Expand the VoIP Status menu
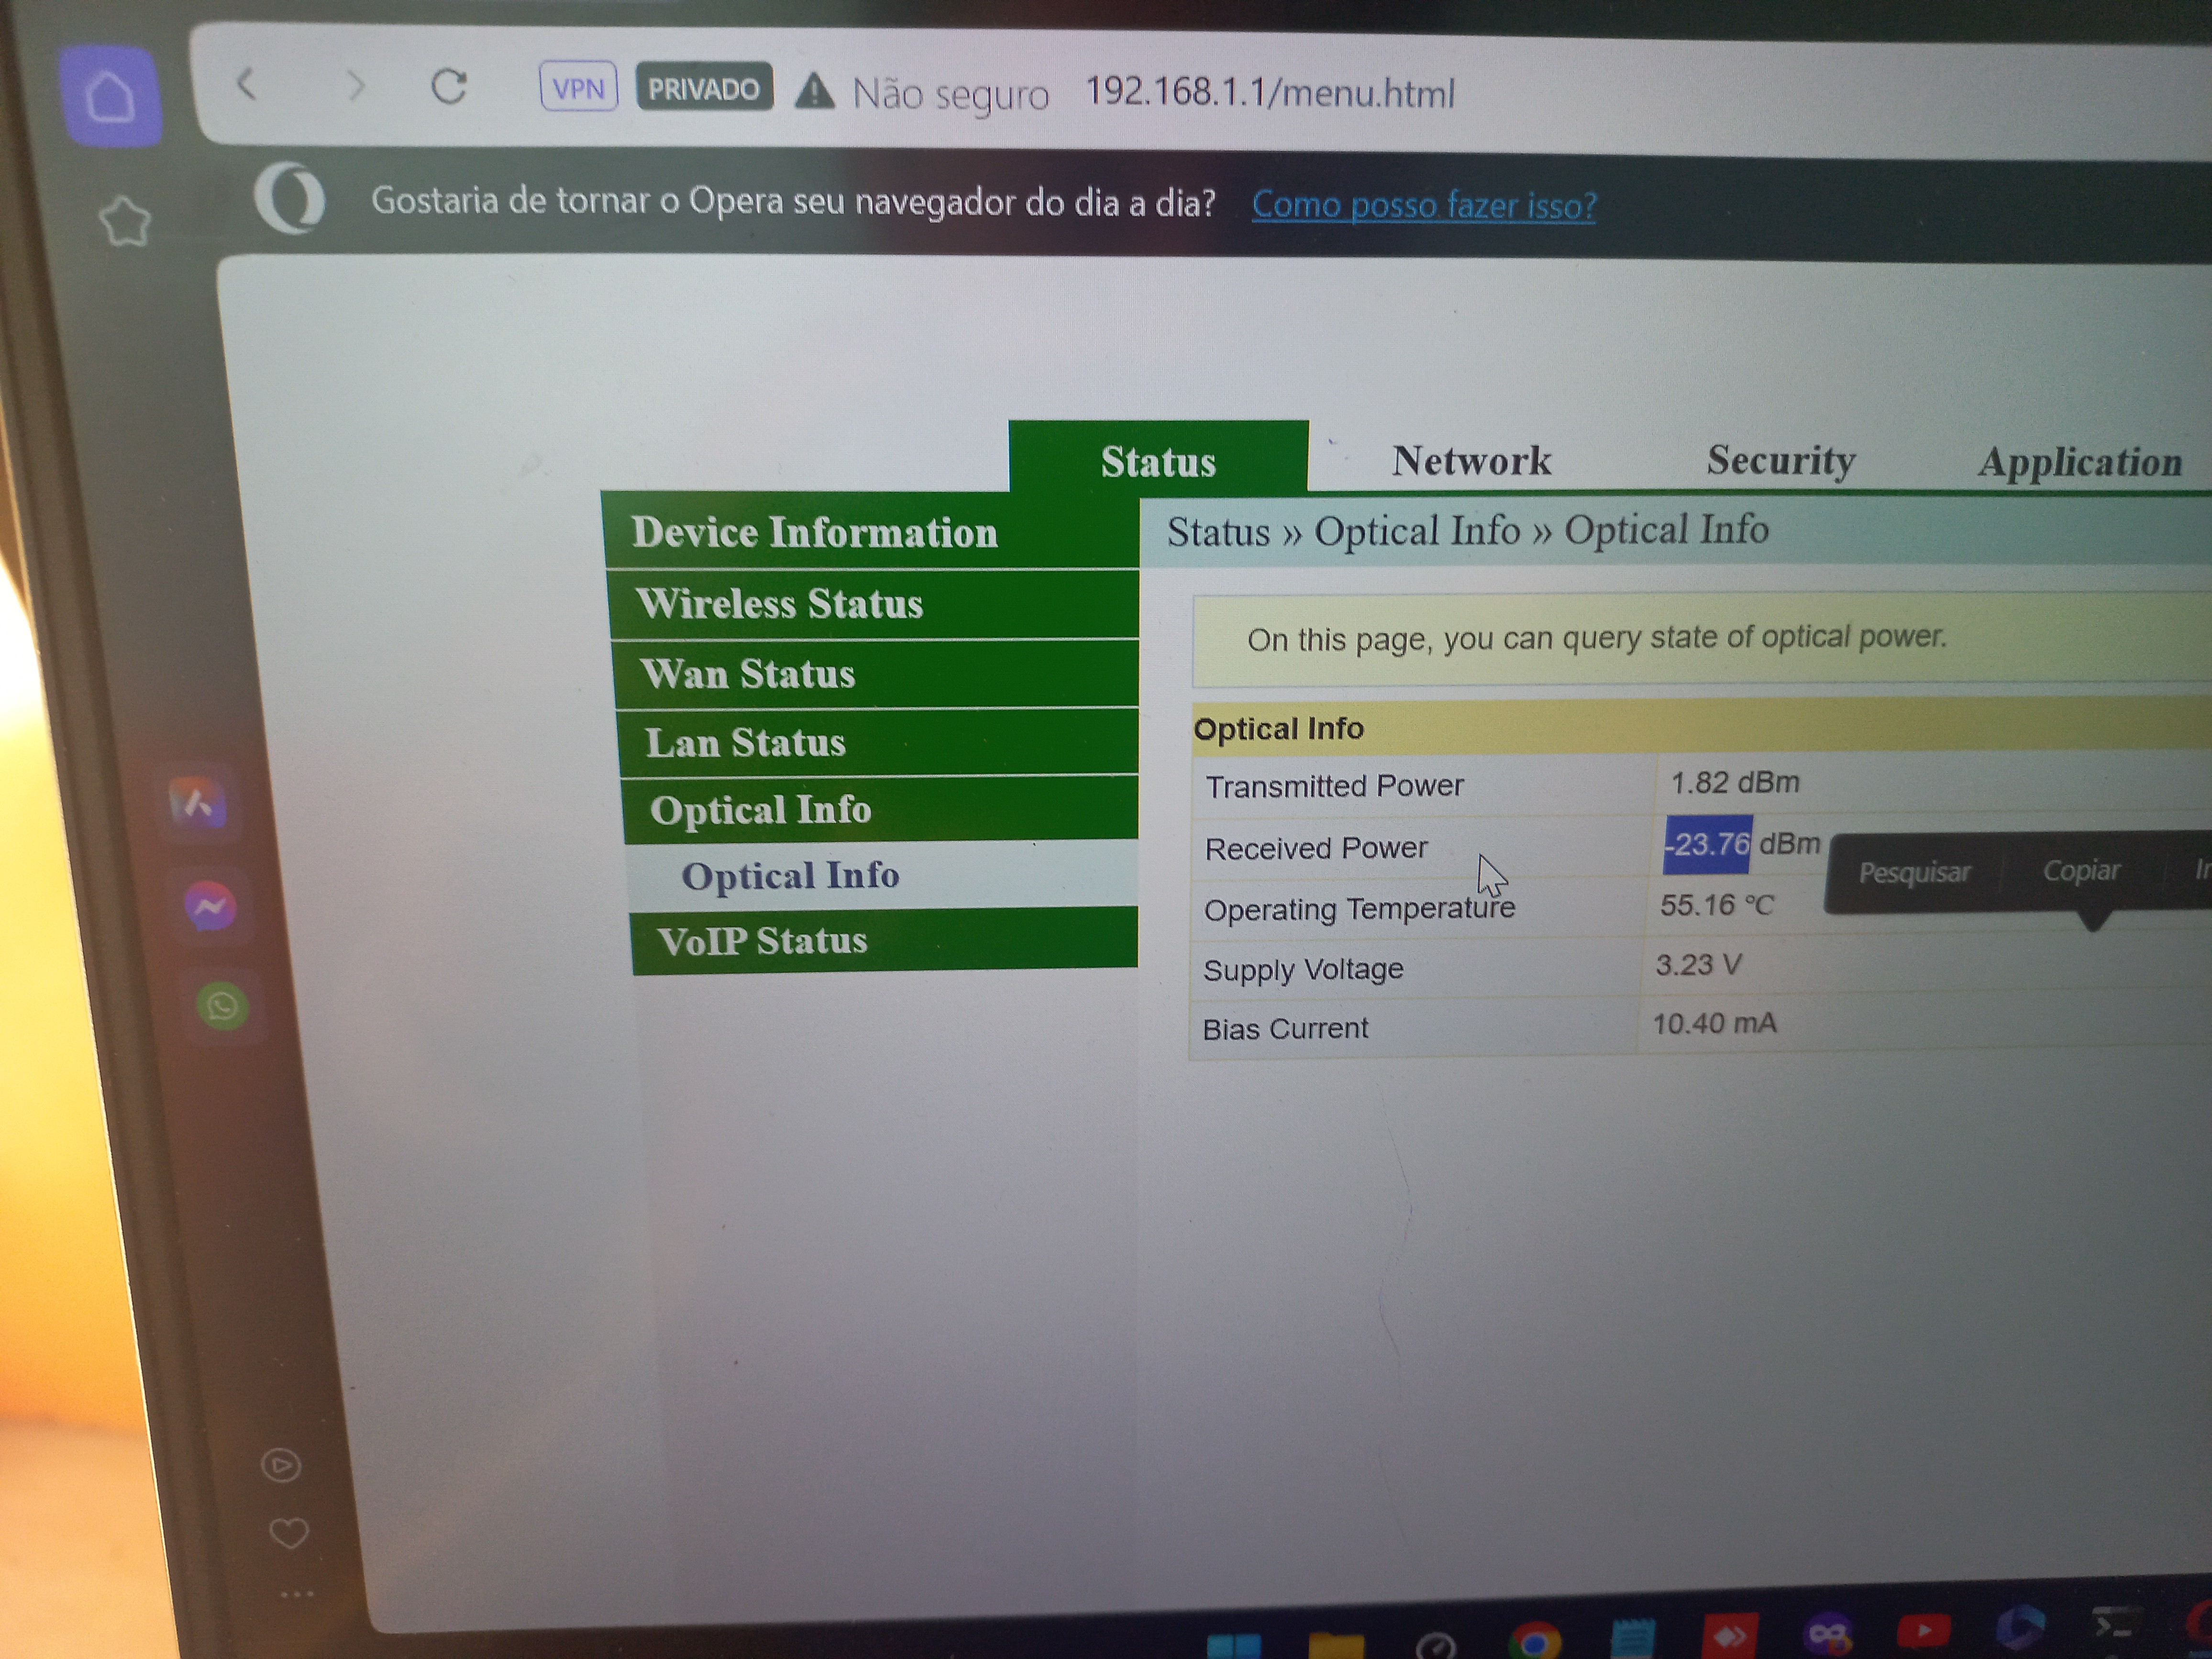The image size is (2212, 1659). (x=762, y=941)
